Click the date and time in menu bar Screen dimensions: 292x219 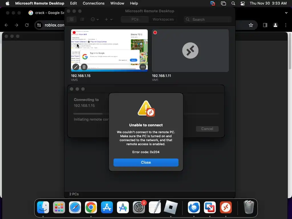[268, 3]
